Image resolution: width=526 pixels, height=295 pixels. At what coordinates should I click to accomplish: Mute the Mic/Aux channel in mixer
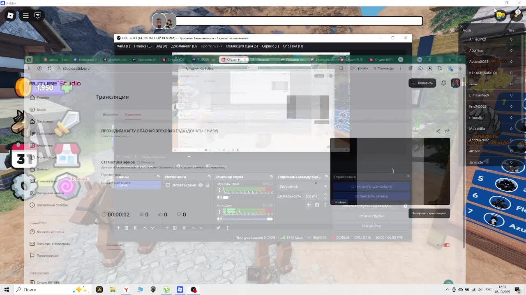coord(219,219)
